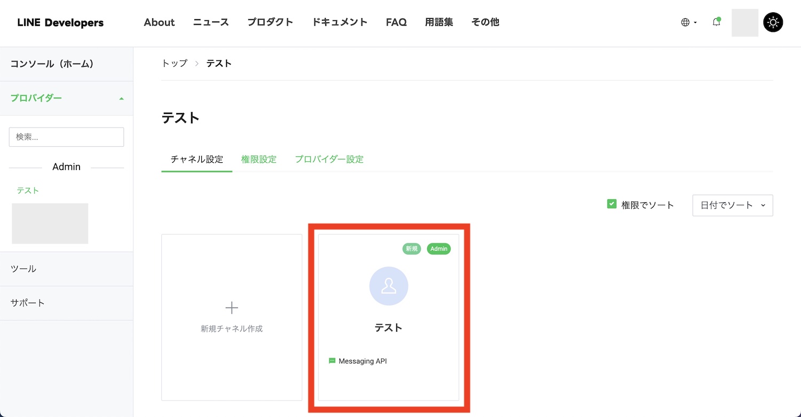
Task: Switch to the プロバイダー設定 tab
Action: point(329,159)
